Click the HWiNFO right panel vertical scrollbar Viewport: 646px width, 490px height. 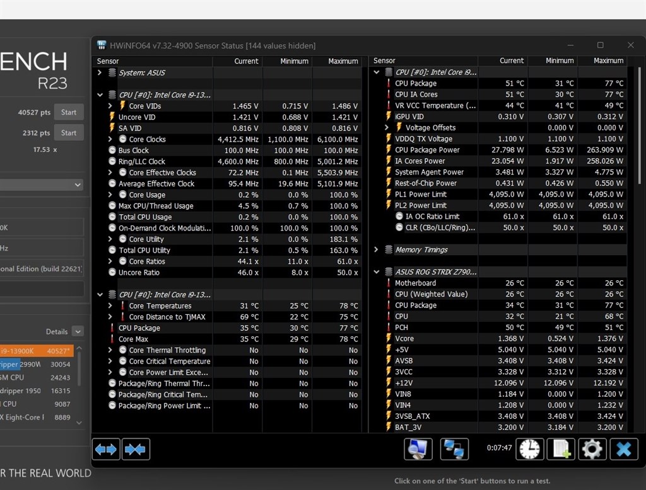click(639, 125)
